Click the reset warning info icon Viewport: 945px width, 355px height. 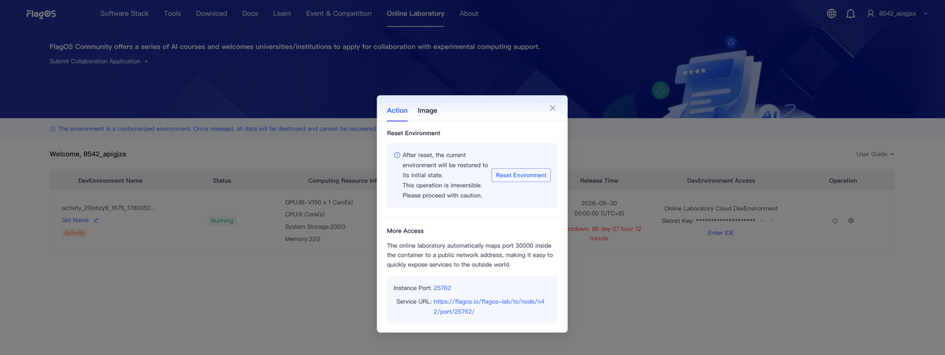pos(397,155)
